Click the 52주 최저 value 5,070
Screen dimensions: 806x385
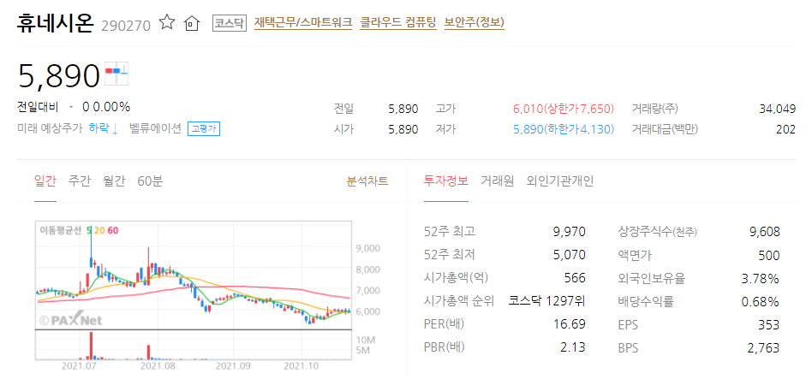pyautogui.click(x=569, y=255)
